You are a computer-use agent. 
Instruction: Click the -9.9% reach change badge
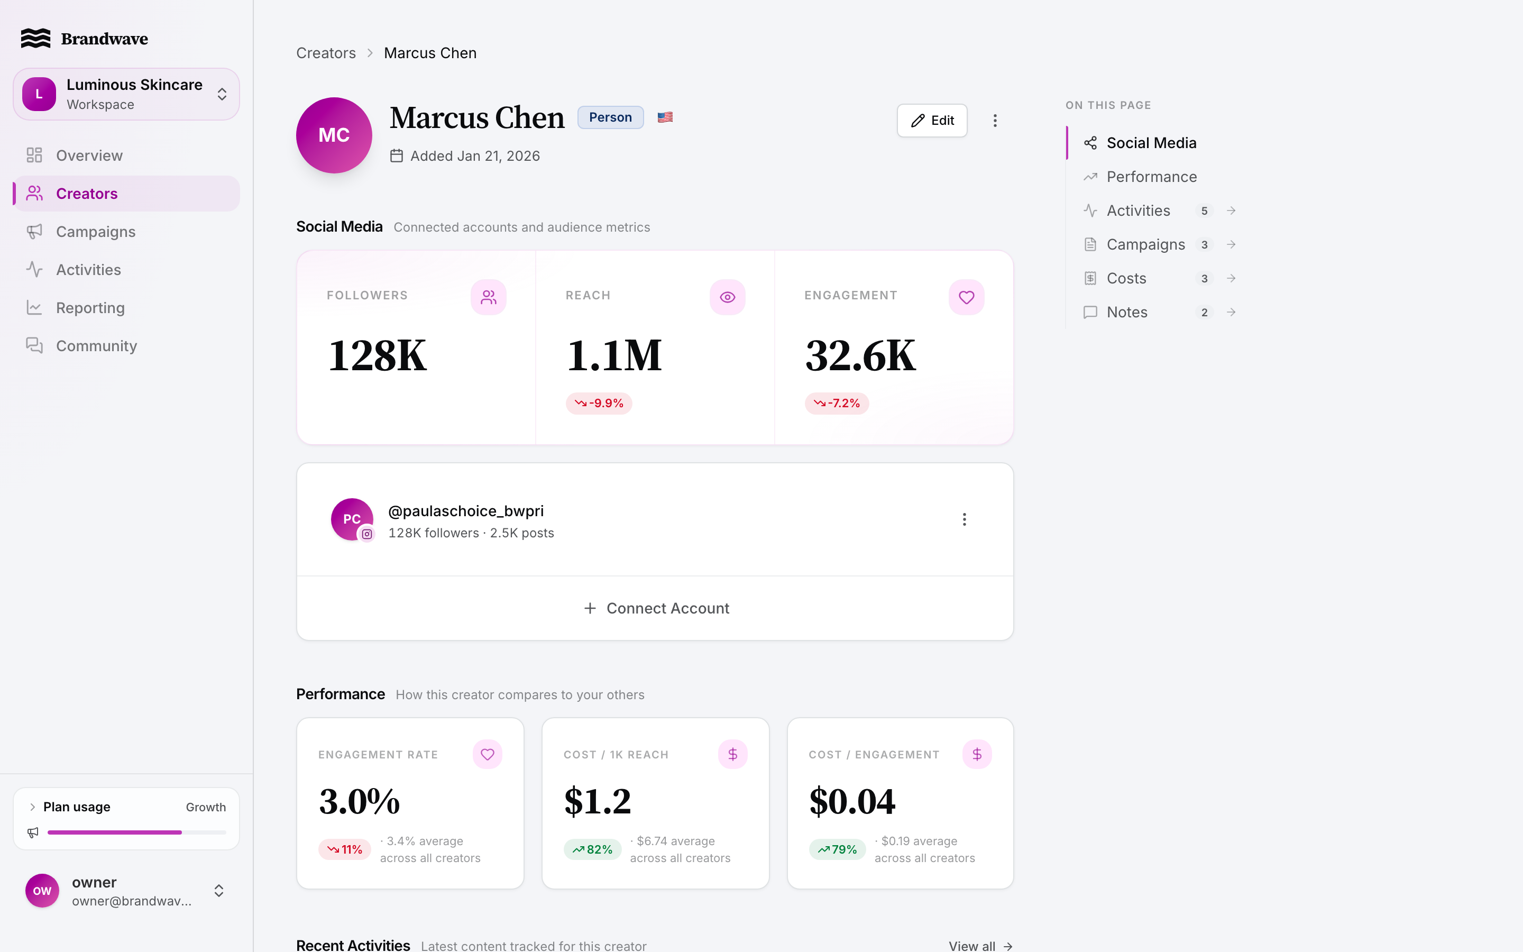coord(599,404)
